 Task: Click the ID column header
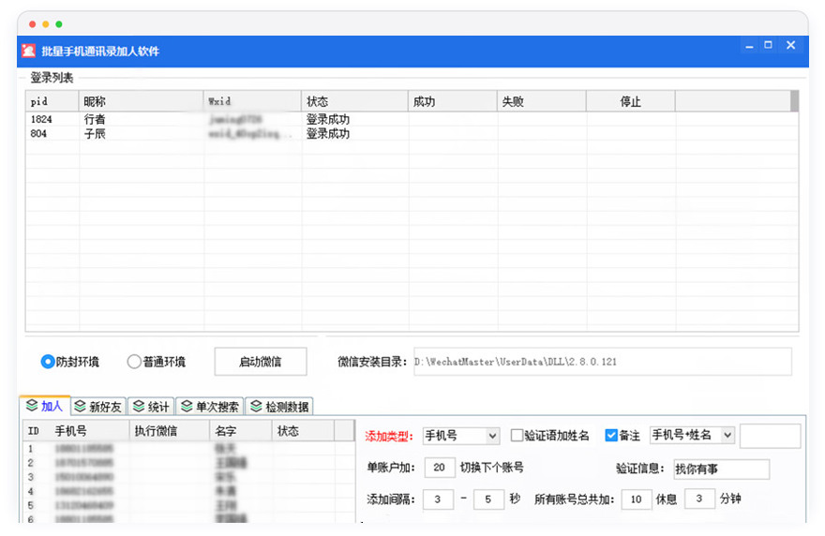click(37, 431)
